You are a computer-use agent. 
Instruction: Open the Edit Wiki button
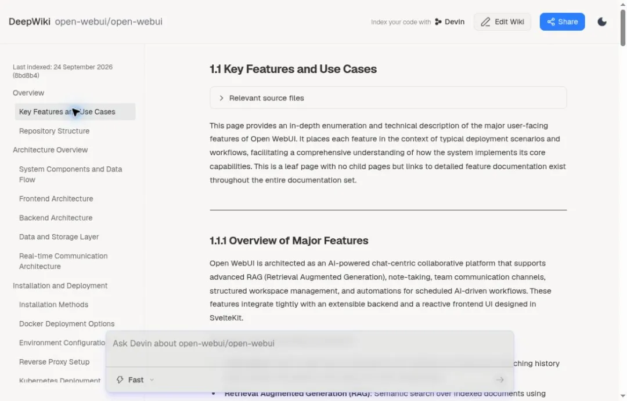(x=502, y=21)
